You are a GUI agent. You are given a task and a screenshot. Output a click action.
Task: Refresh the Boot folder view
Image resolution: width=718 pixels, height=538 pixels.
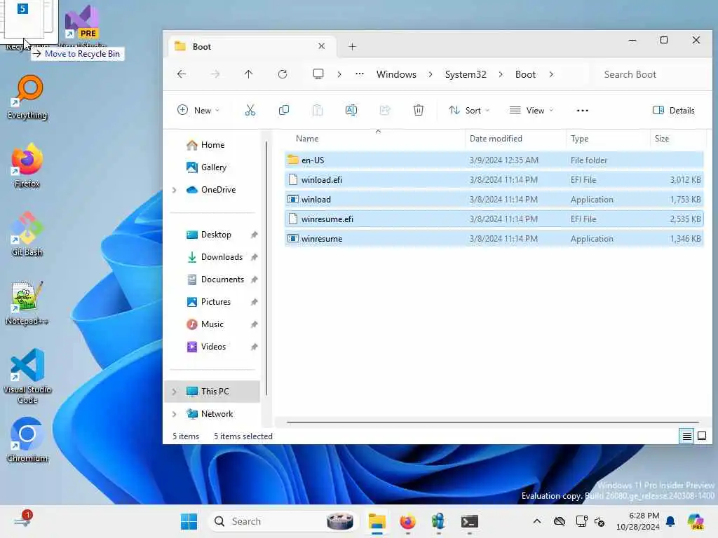(x=283, y=74)
